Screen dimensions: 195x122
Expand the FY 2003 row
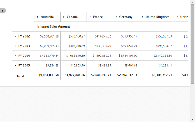point(15,46)
